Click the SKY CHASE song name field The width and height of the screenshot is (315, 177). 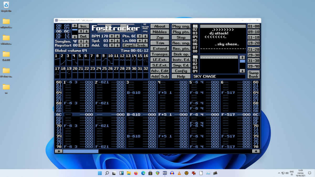coord(219,77)
